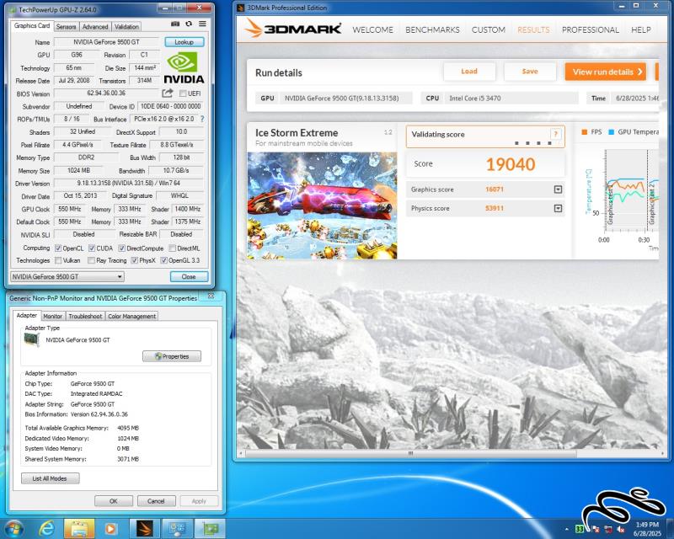Click GPU-Z title bar app icon
The image size is (674, 539).
[13, 9]
